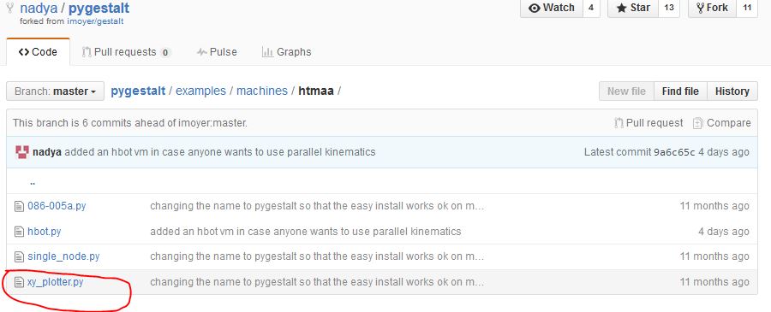771x312 pixels.
Task: Navigate to pygestalt root in breadcrumb
Action: pyautogui.click(x=138, y=91)
